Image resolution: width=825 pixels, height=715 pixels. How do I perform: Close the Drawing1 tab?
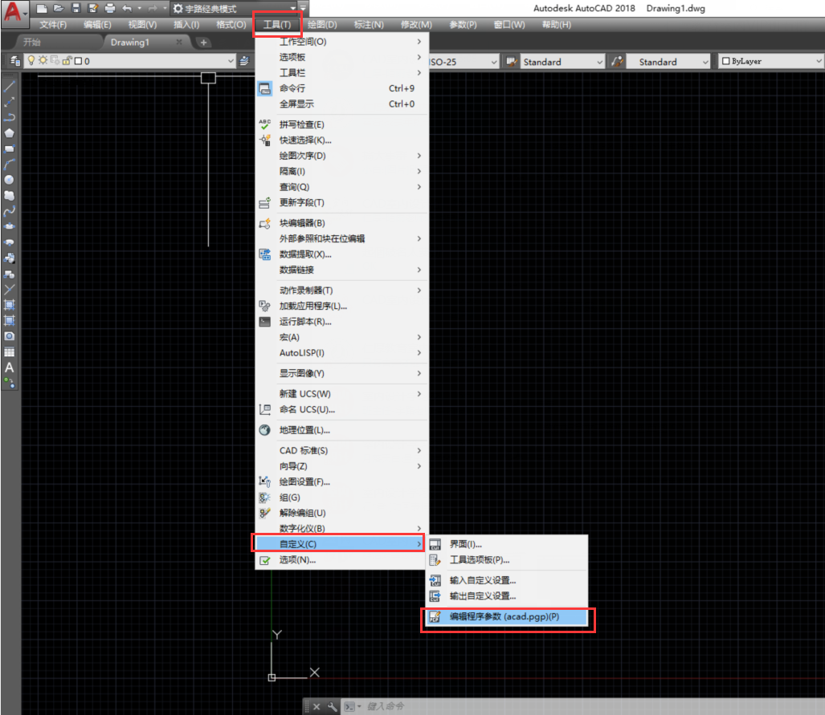pos(179,42)
